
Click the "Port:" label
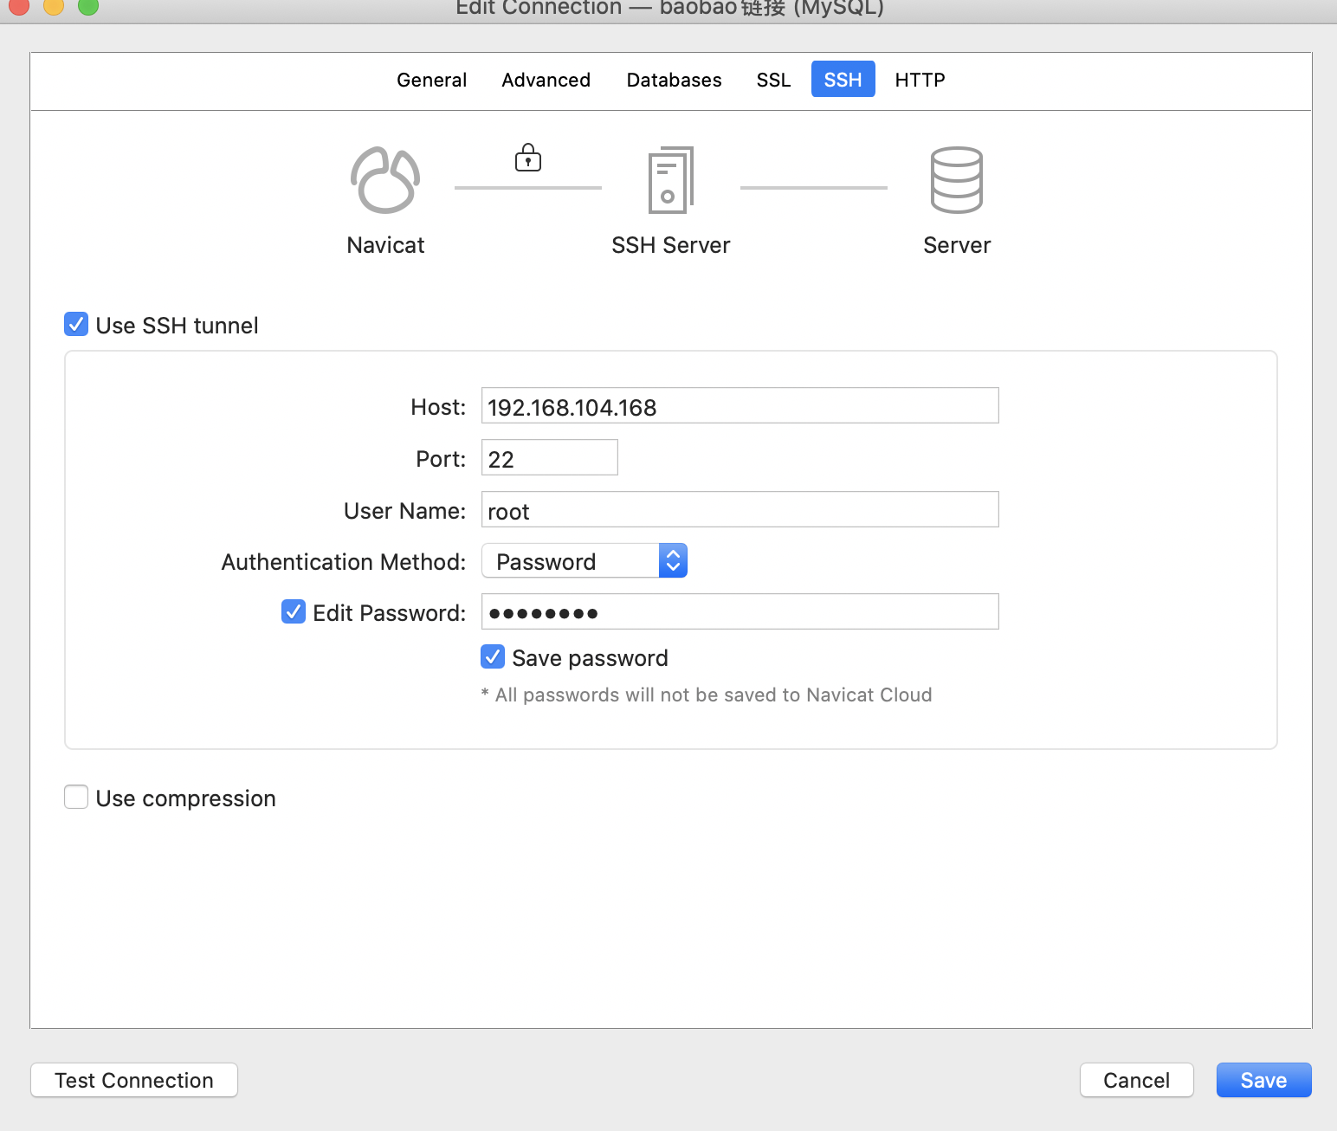[x=441, y=459]
